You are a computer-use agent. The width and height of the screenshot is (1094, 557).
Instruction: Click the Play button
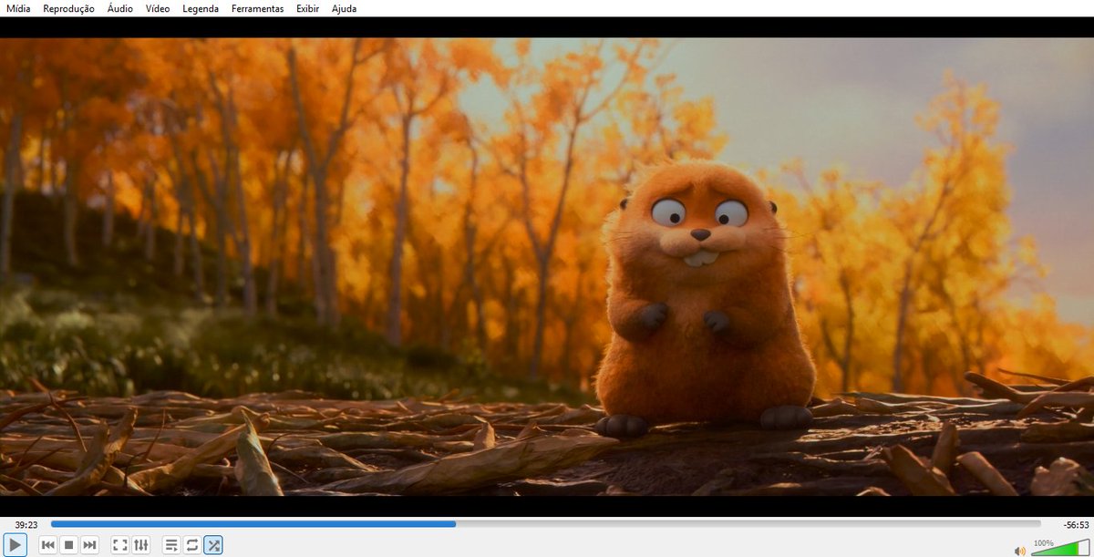[x=16, y=545]
